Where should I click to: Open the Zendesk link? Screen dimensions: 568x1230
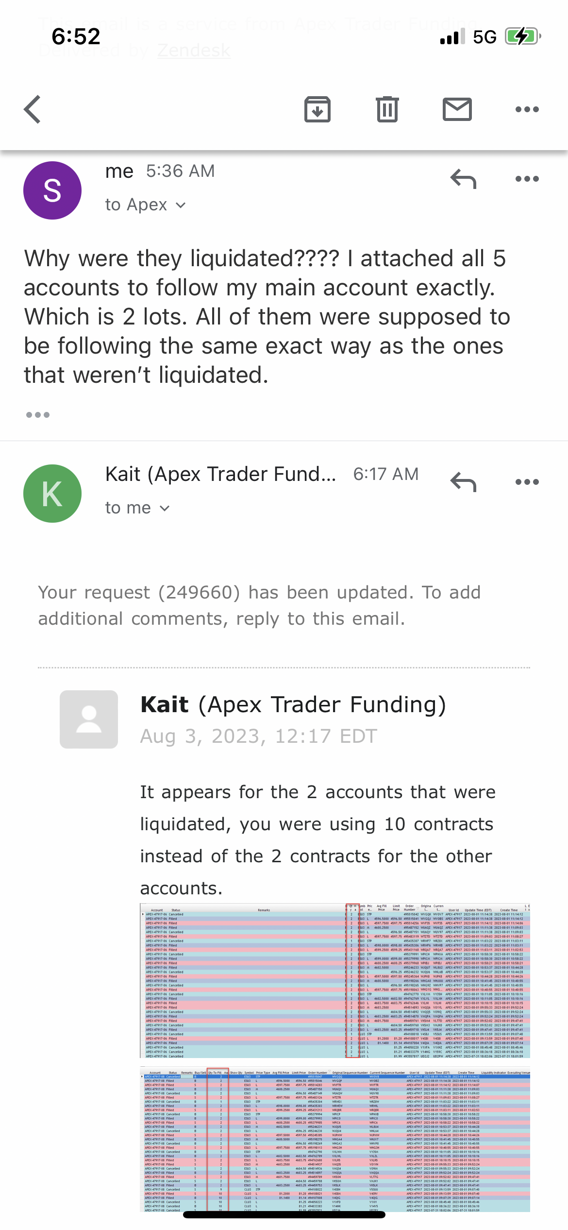point(194,50)
